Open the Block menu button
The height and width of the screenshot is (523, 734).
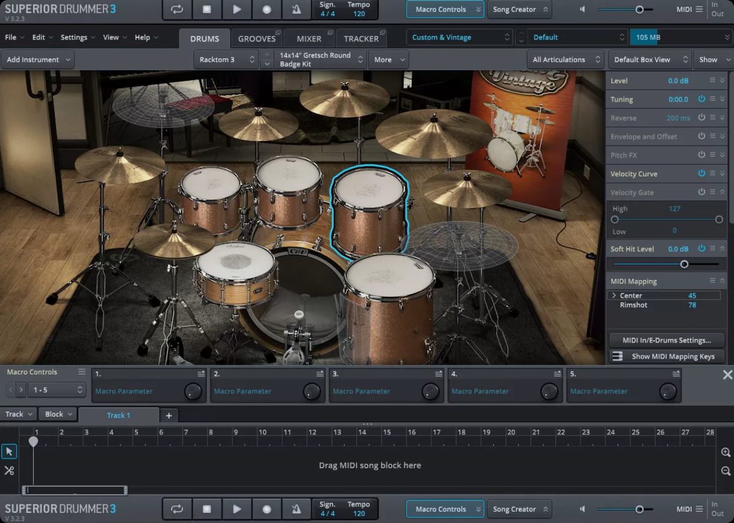59,414
